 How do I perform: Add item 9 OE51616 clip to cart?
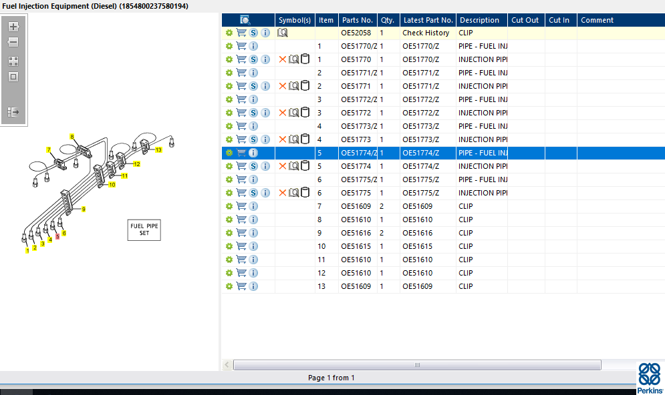241,233
